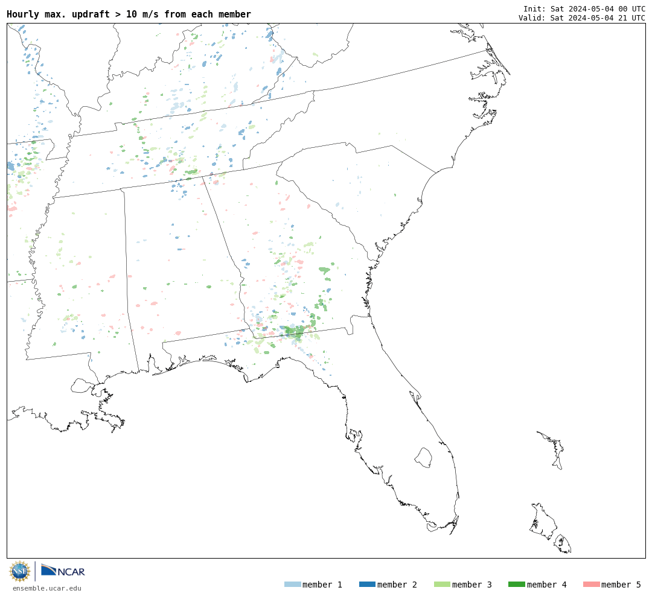Select the 'member 5' legend label
Viewport: 652px width, 596px height.
coord(621,585)
